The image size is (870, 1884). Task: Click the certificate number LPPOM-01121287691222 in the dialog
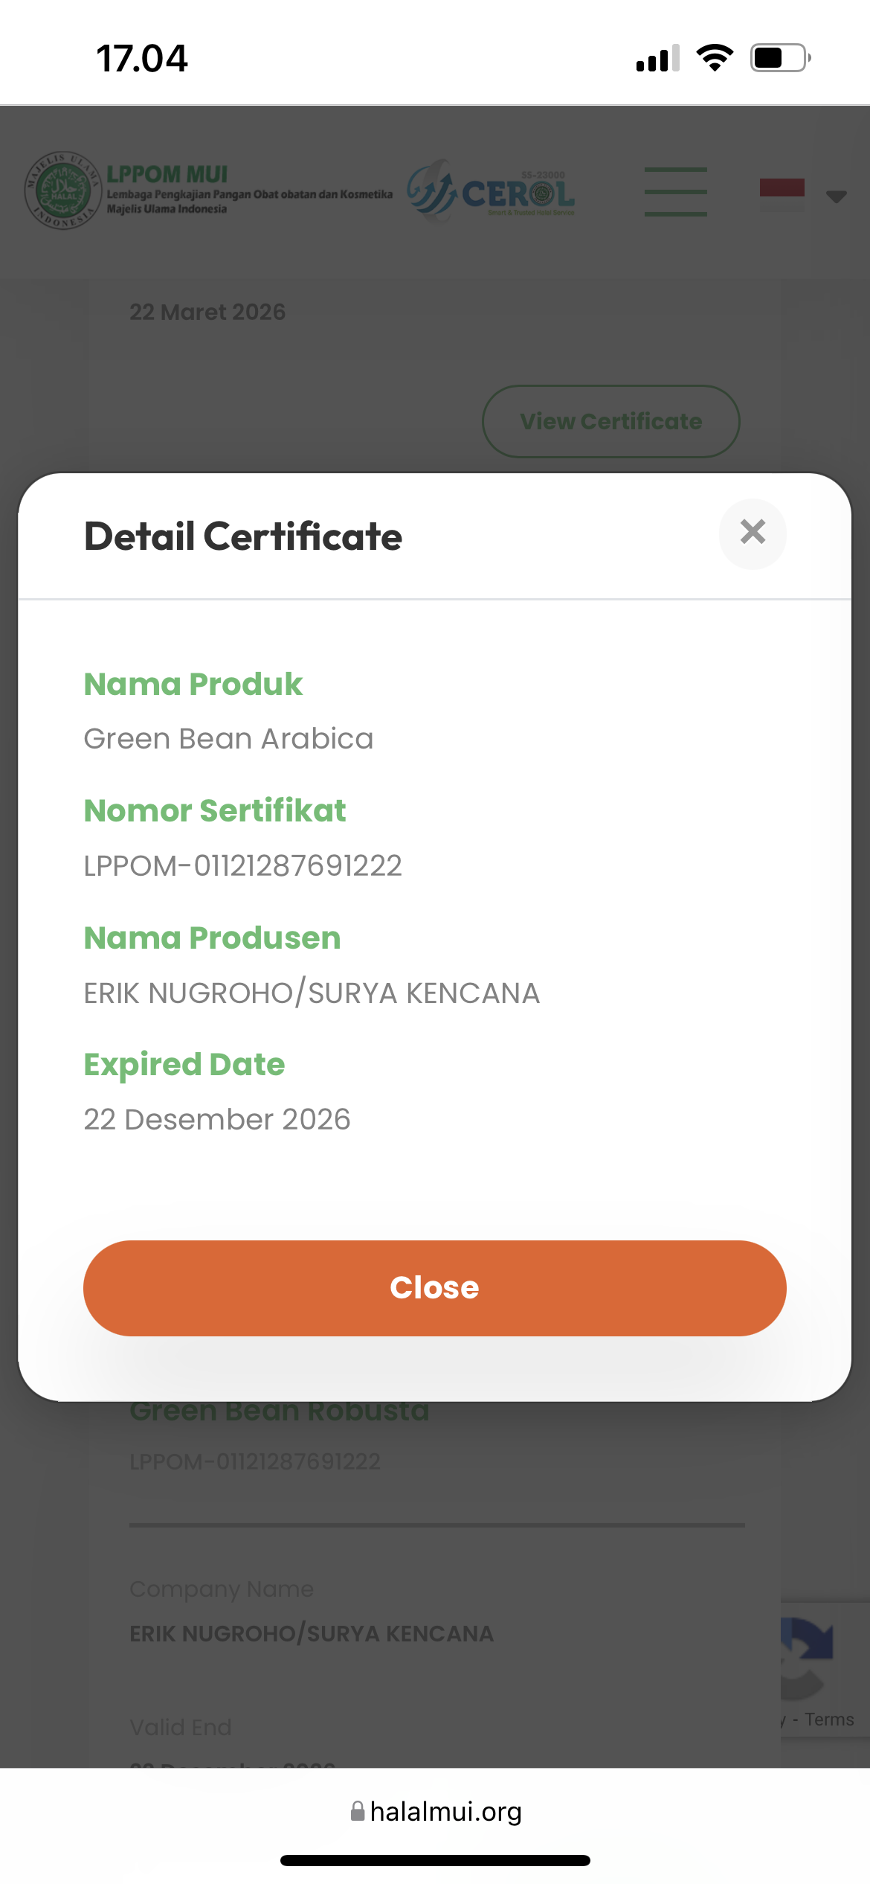click(242, 865)
